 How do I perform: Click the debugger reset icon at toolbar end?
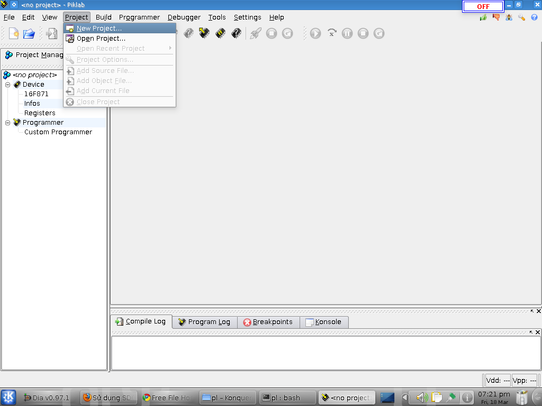pos(379,33)
